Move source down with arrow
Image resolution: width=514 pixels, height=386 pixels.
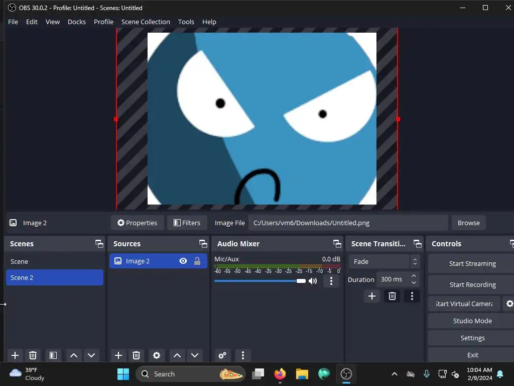click(x=195, y=355)
